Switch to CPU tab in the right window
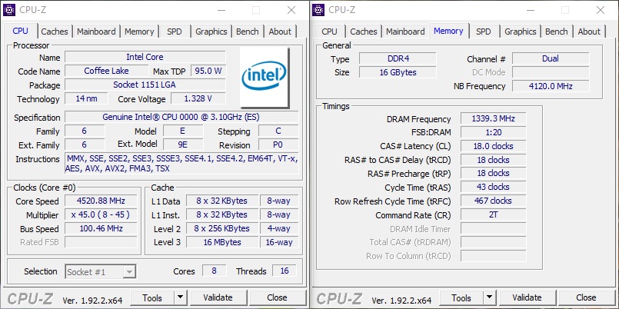Screen dimensions: 619x309 point(330,32)
